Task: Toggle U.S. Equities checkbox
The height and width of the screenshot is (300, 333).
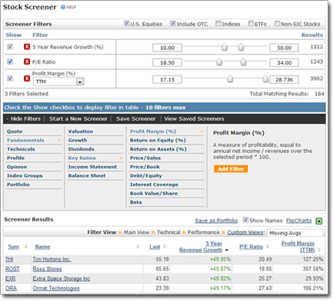Action: 126,24
